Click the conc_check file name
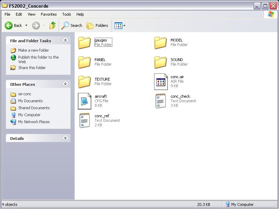Viewport: 279px width, 209px height. tap(180, 96)
